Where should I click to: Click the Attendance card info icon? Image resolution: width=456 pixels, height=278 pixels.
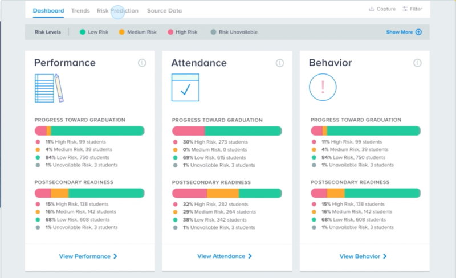tap(279, 63)
